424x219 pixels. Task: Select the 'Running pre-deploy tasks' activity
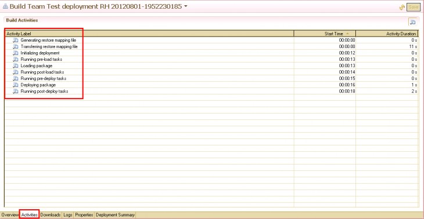pos(44,78)
